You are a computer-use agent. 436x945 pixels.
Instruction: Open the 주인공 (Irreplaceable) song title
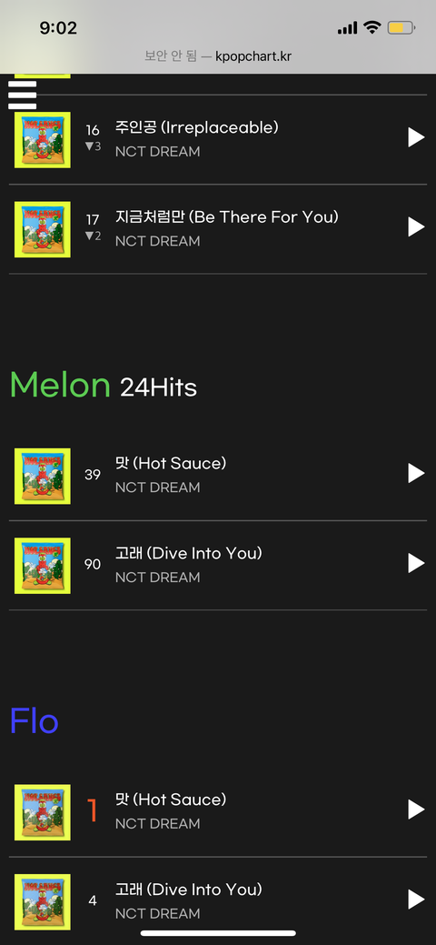tap(197, 127)
